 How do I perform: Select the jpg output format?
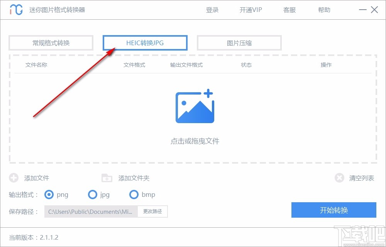[93, 195]
